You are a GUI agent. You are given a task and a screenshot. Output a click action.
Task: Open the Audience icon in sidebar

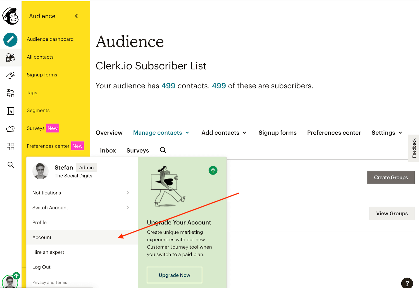pyautogui.click(x=10, y=57)
